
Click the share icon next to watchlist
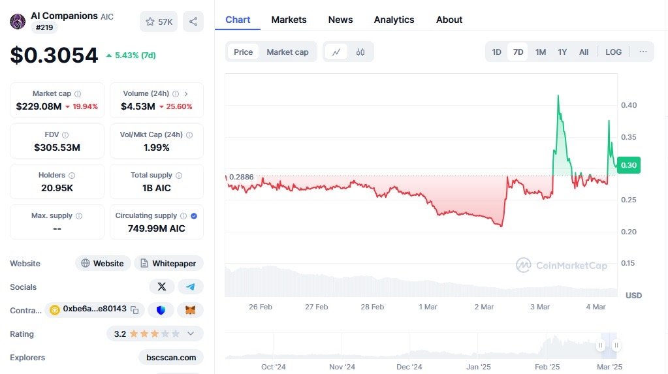point(193,22)
